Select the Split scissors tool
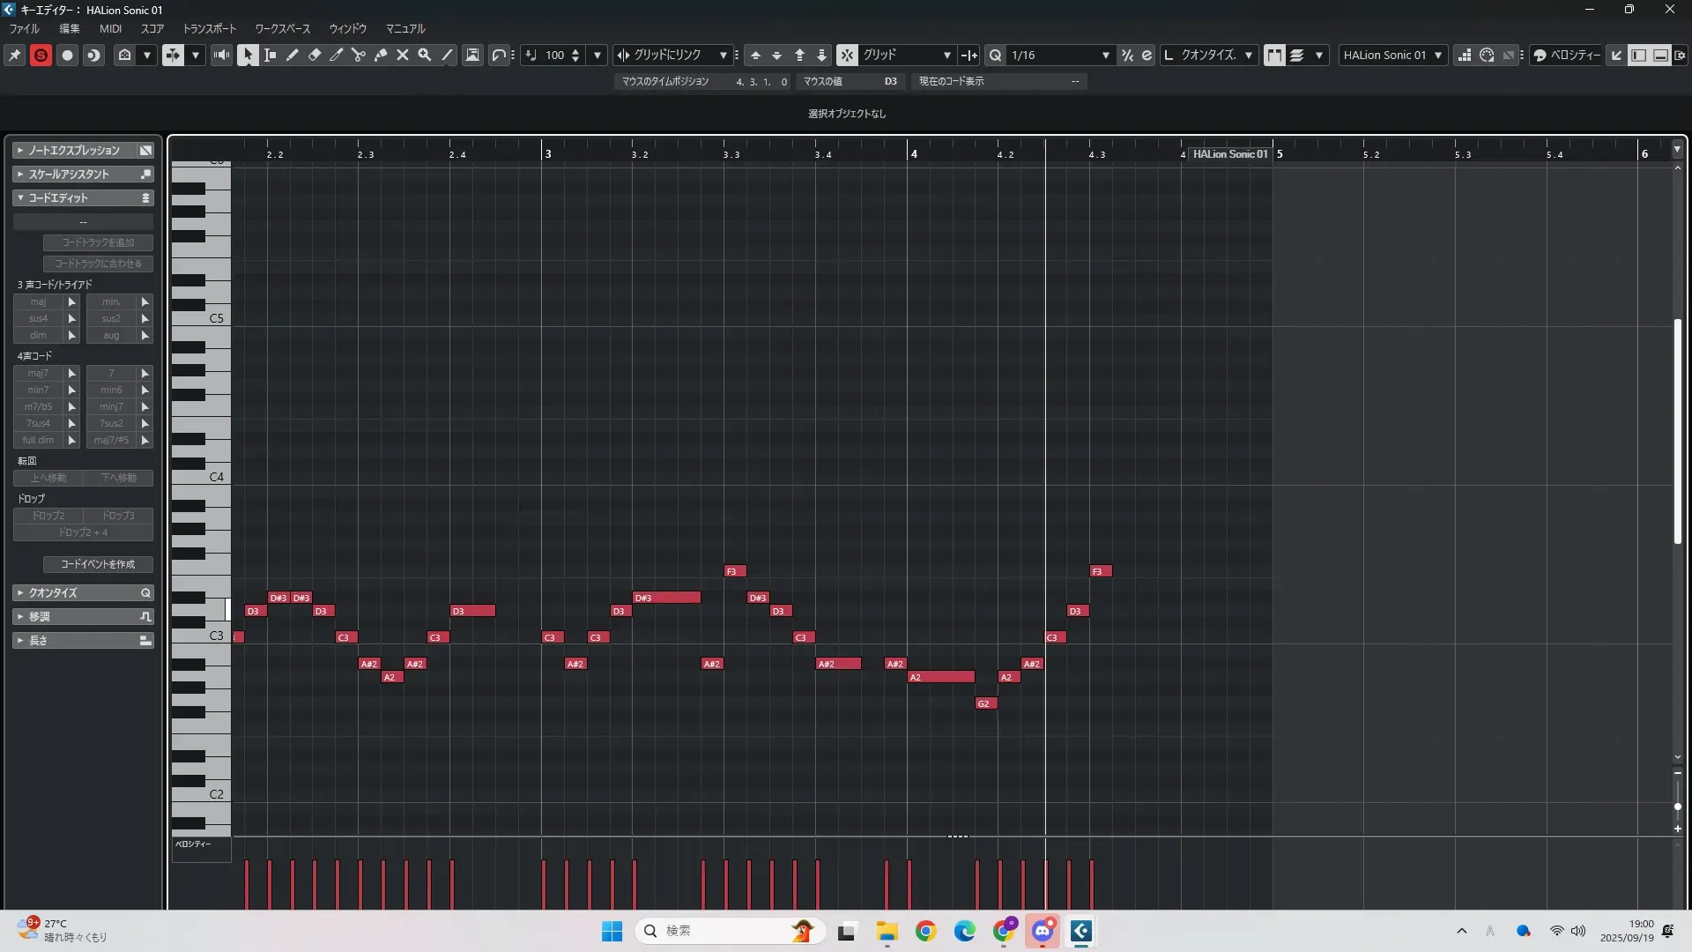Viewport: 1692px width, 952px height. [359, 55]
